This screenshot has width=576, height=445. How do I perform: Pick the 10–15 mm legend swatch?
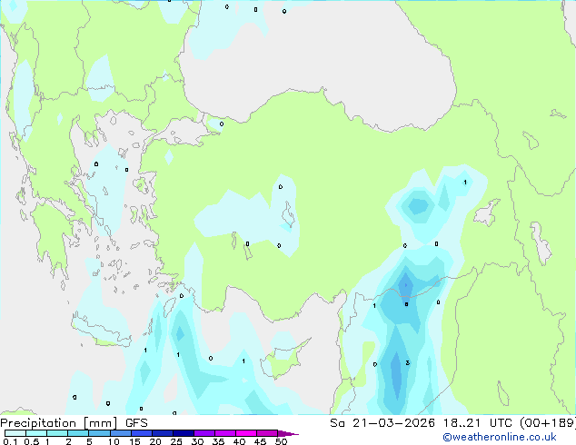[x=120, y=433]
